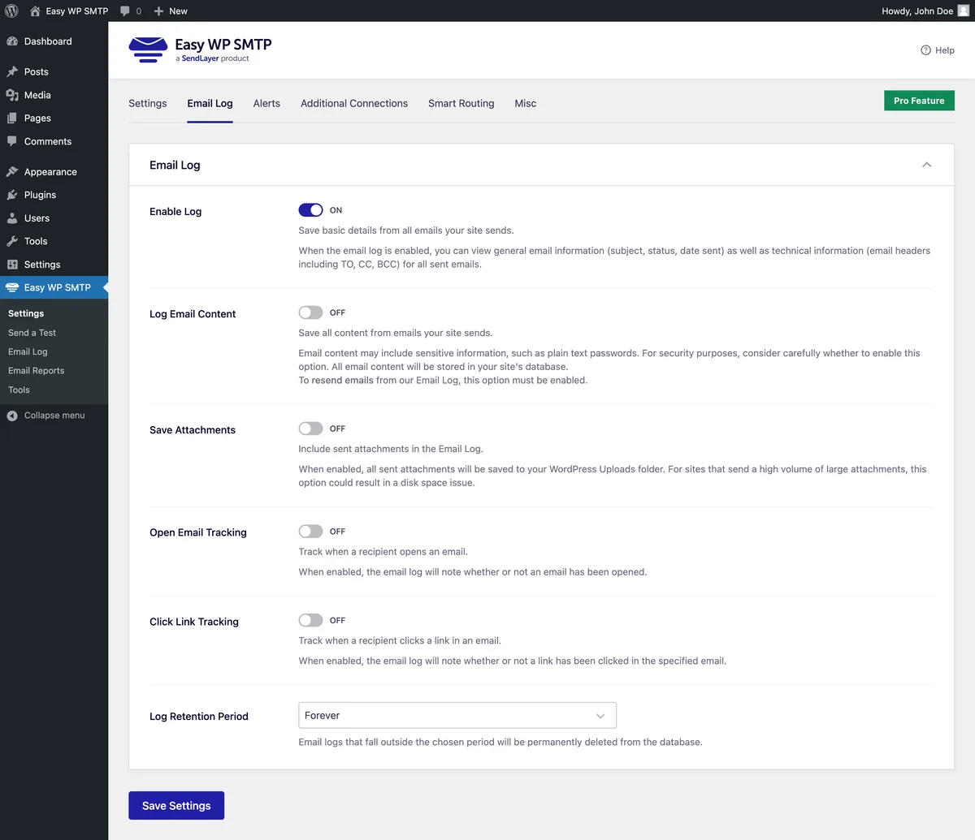Image resolution: width=975 pixels, height=840 pixels.
Task: Click the Tools wrench icon
Action: tap(12, 241)
